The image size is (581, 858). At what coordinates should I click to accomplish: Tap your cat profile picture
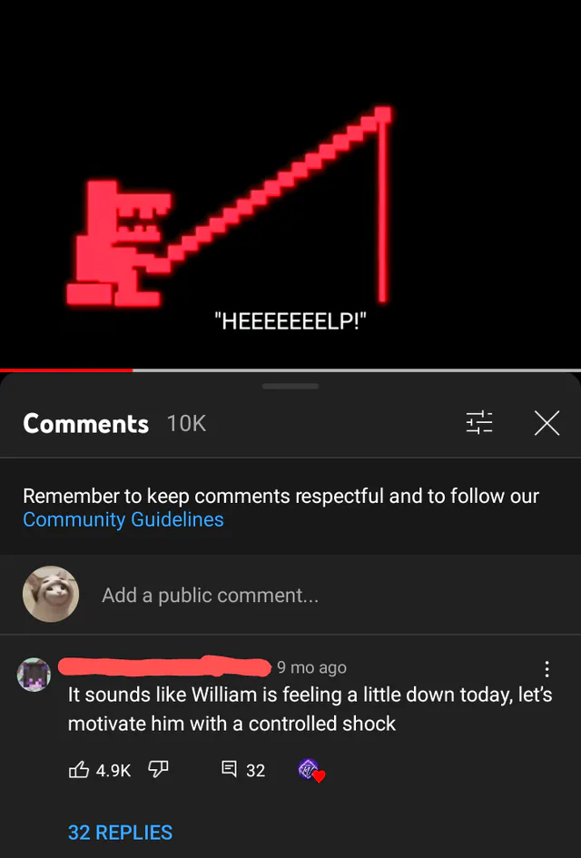pyautogui.click(x=51, y=595)
